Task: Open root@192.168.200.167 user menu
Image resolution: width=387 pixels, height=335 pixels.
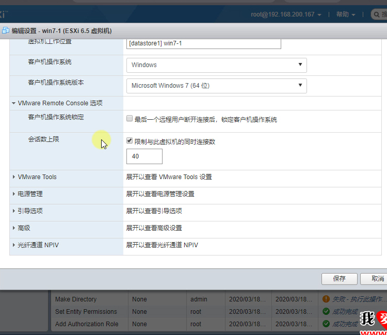Action: tap(286, 14)
